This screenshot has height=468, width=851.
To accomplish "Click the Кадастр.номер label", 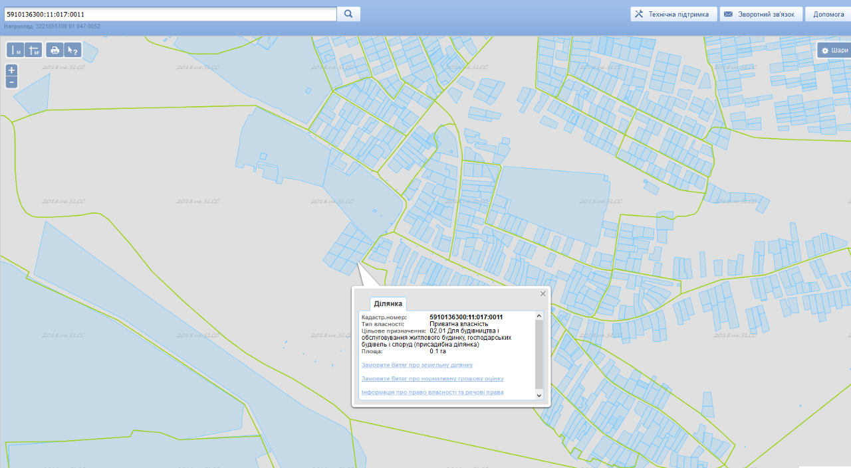I will [x=384, y=317].
